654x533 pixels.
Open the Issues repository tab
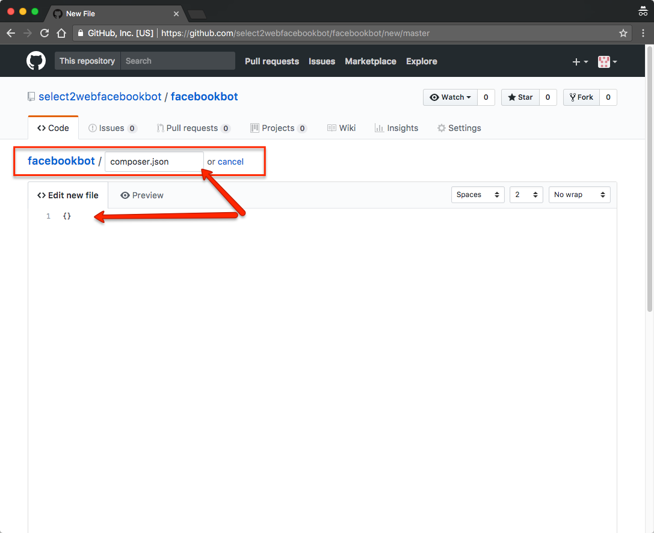point(113,128)
